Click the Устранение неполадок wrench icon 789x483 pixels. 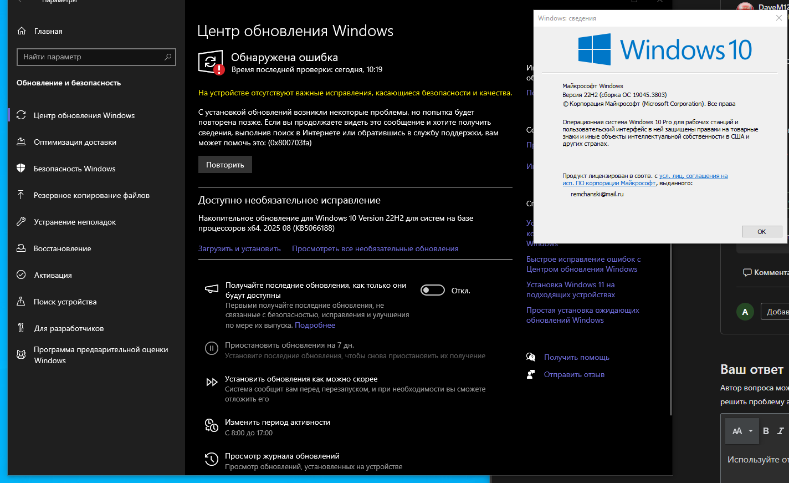[x=21, y=222]
